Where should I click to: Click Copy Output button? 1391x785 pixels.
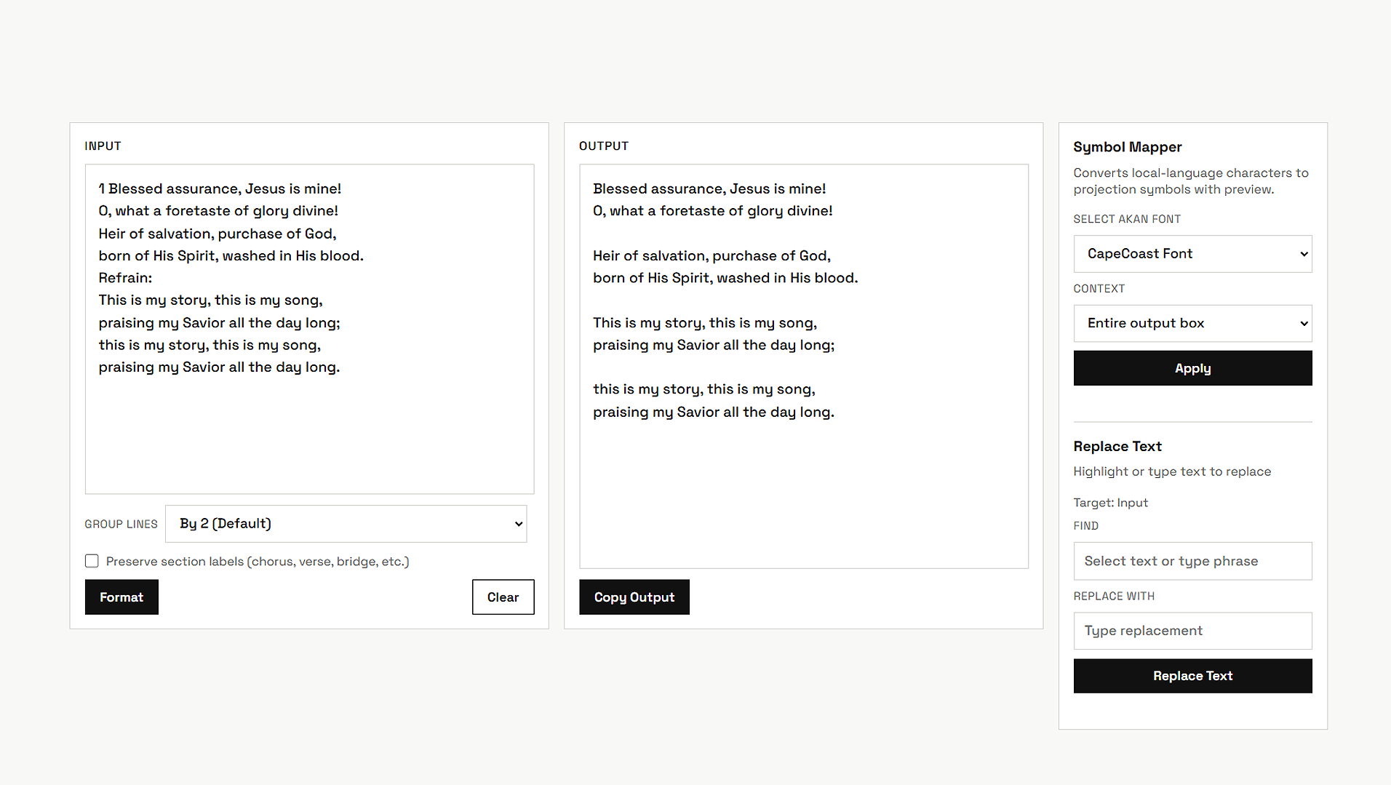(x=634, y=597)
